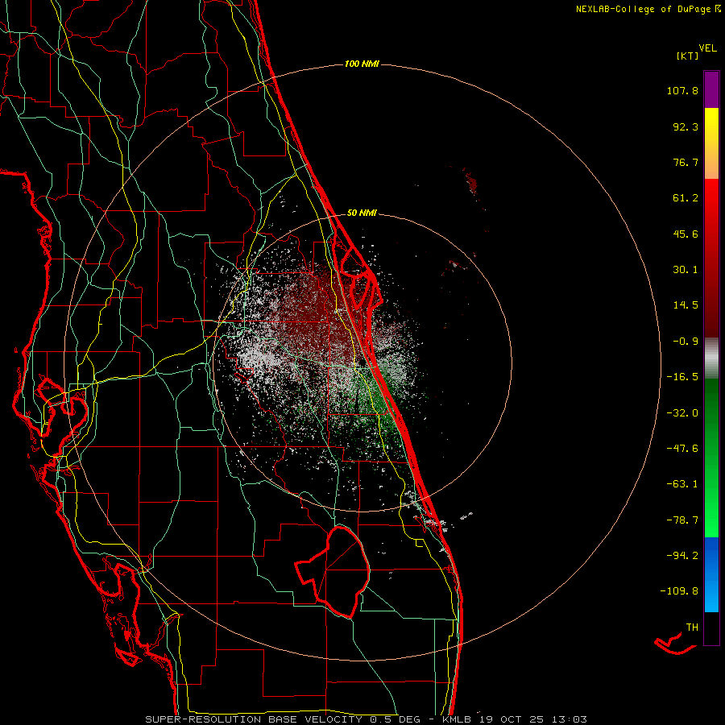This screenshot has height=725, width=725.
Task: Pick the 61.2 value on the velocity scale
Action: point(686,198)
